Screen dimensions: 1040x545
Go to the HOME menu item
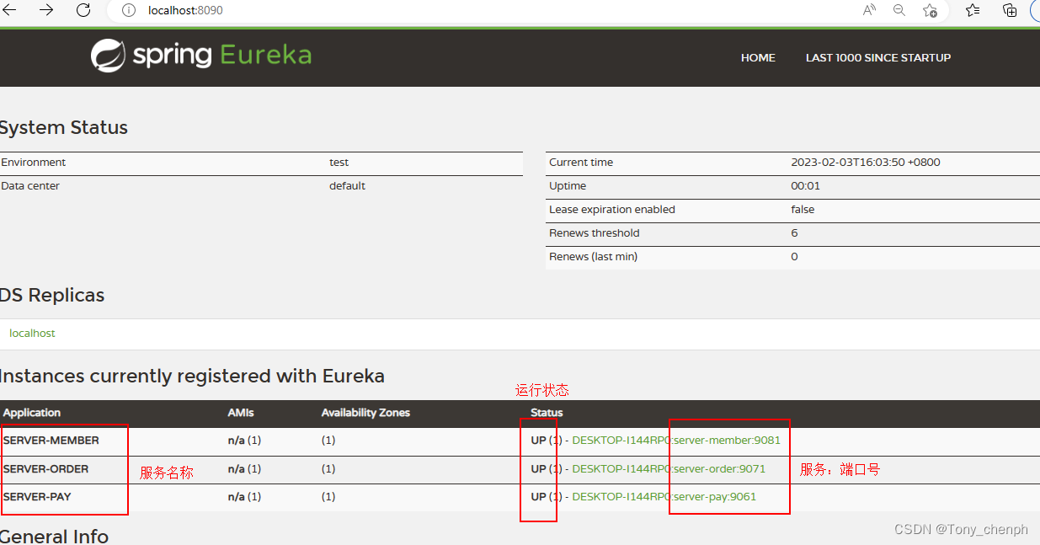(x=758, y=57)
